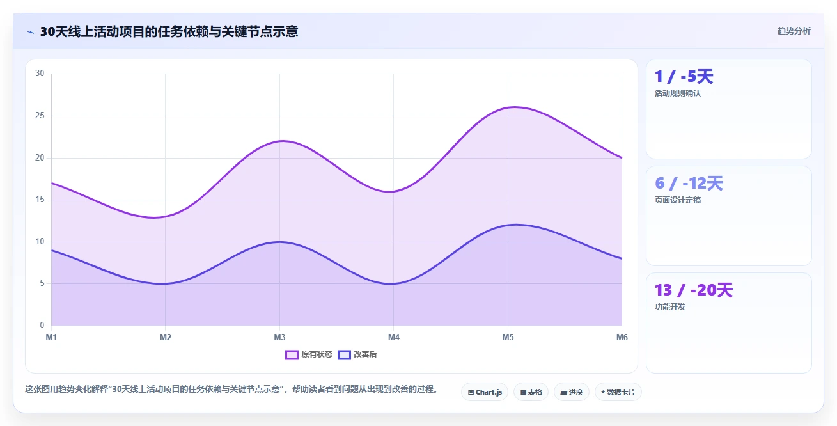Toggle the 原有状态 legend entry

pos(309,354)
